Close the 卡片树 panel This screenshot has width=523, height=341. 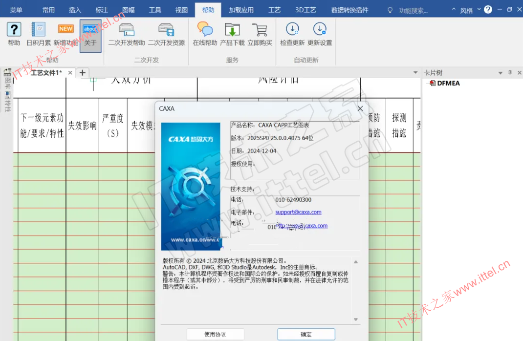click(x=519, y=73)
